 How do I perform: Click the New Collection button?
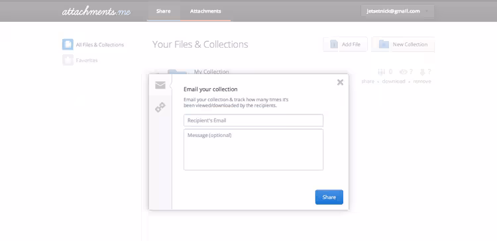click(x=403, y=44)
